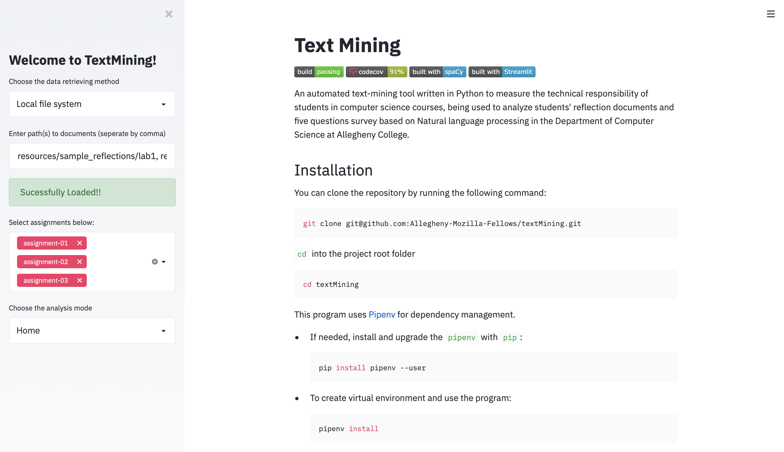Image resolution: width=784 pixels, height=452 pixels.
Task: Remove assignment-01 tag with its X
Action: point(80,243)
